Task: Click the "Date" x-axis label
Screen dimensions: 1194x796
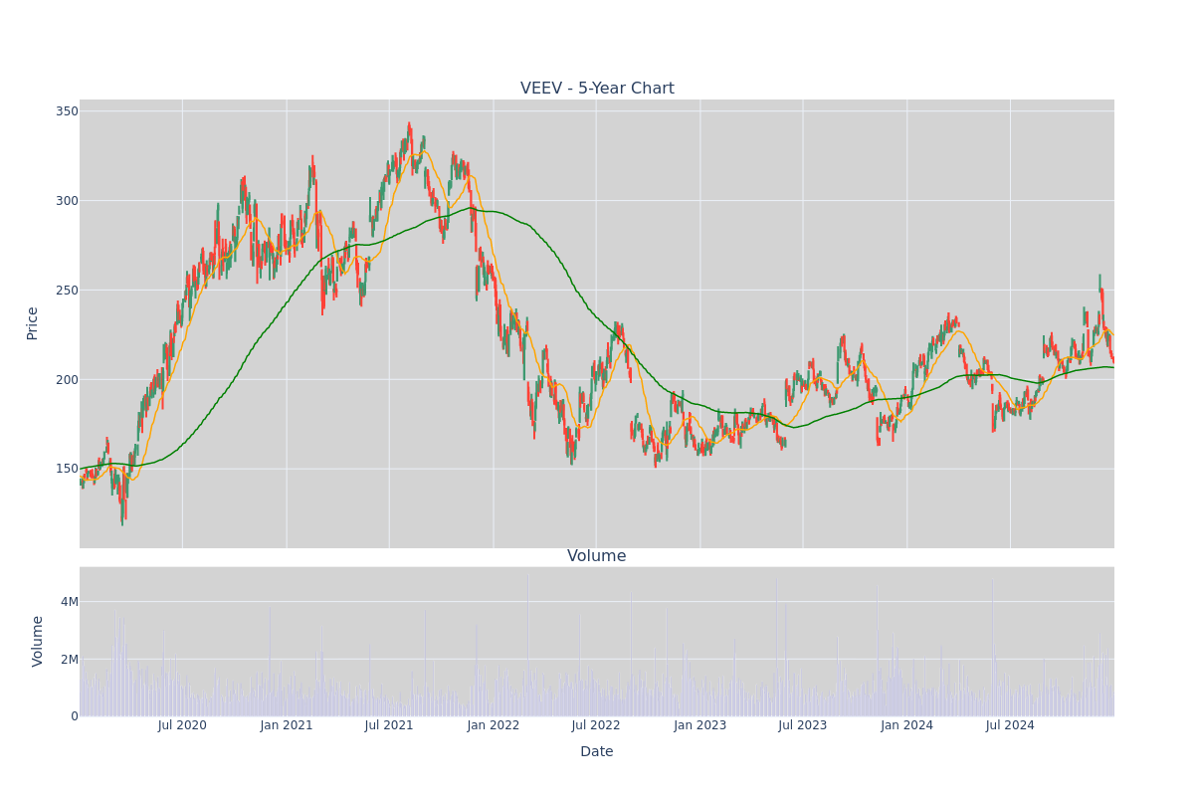Action: 597,752
